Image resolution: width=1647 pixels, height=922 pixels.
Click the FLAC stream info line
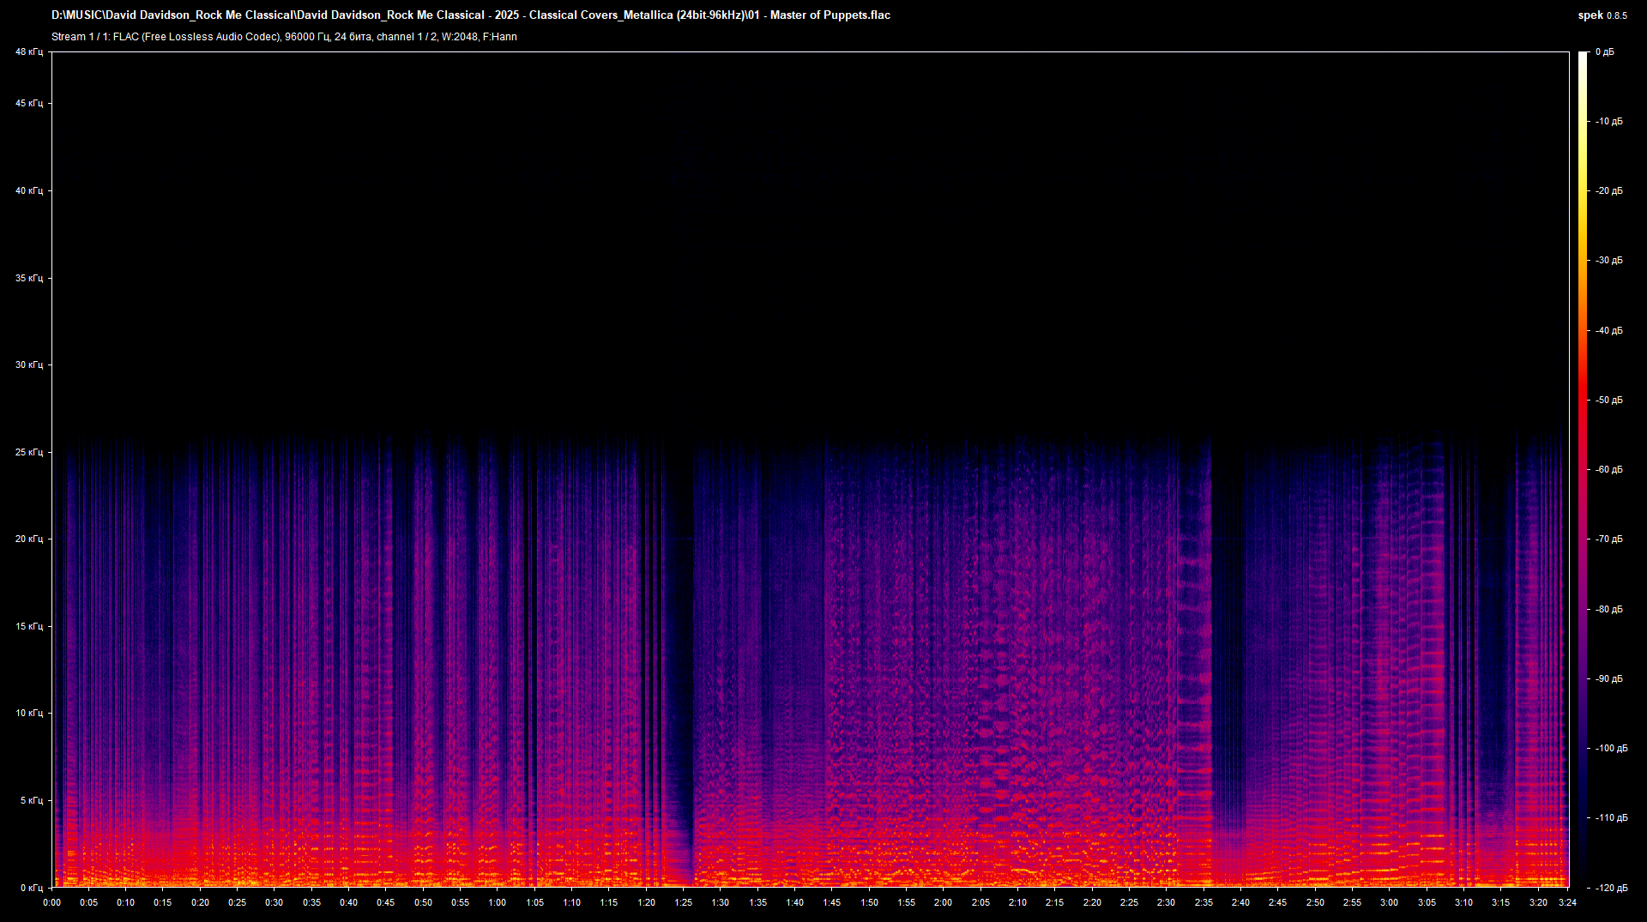pyautogui.click(x=284, y=37)
